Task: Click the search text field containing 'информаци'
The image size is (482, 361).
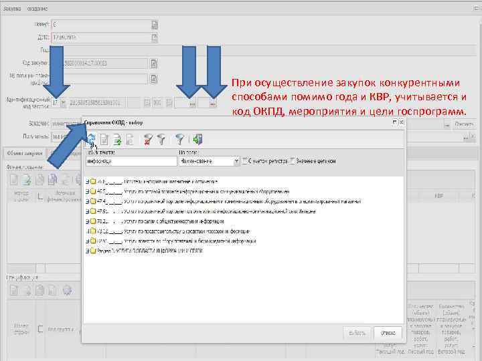Action: point(131,161)
